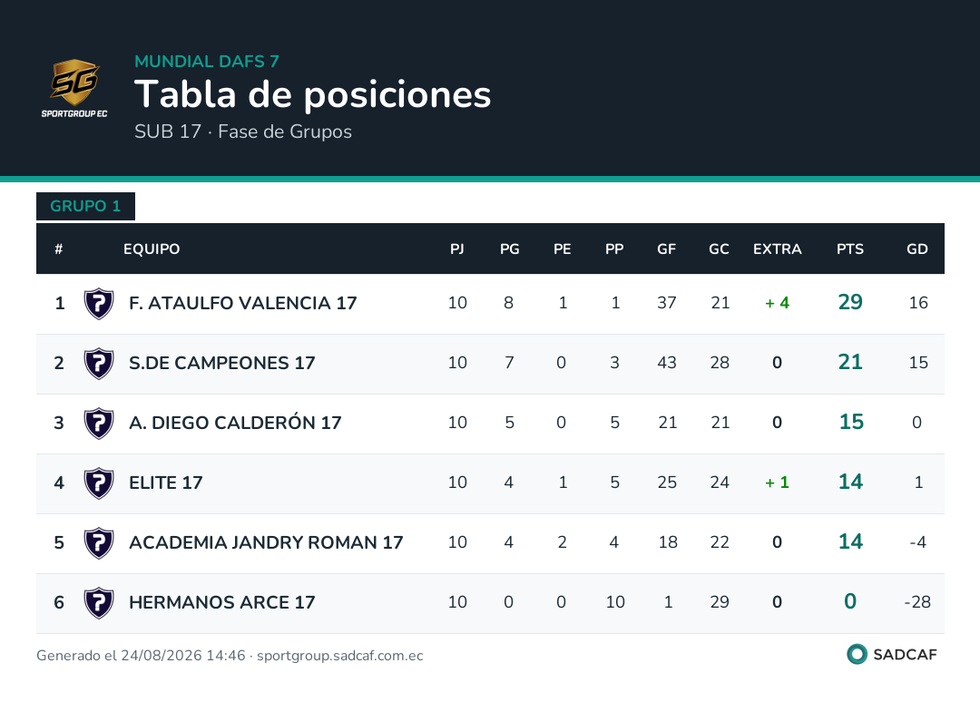Click Elite 17 team shield icon

[99, 483]
